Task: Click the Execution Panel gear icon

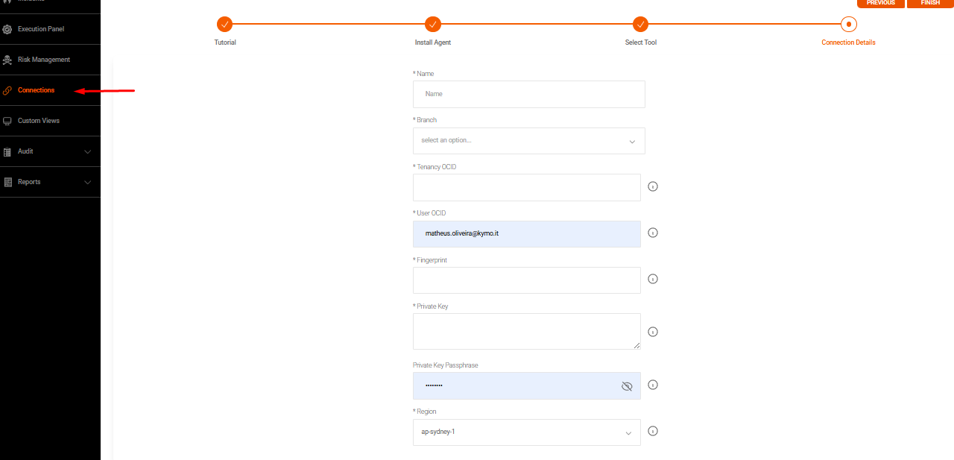Action: [x=7, y=29]
